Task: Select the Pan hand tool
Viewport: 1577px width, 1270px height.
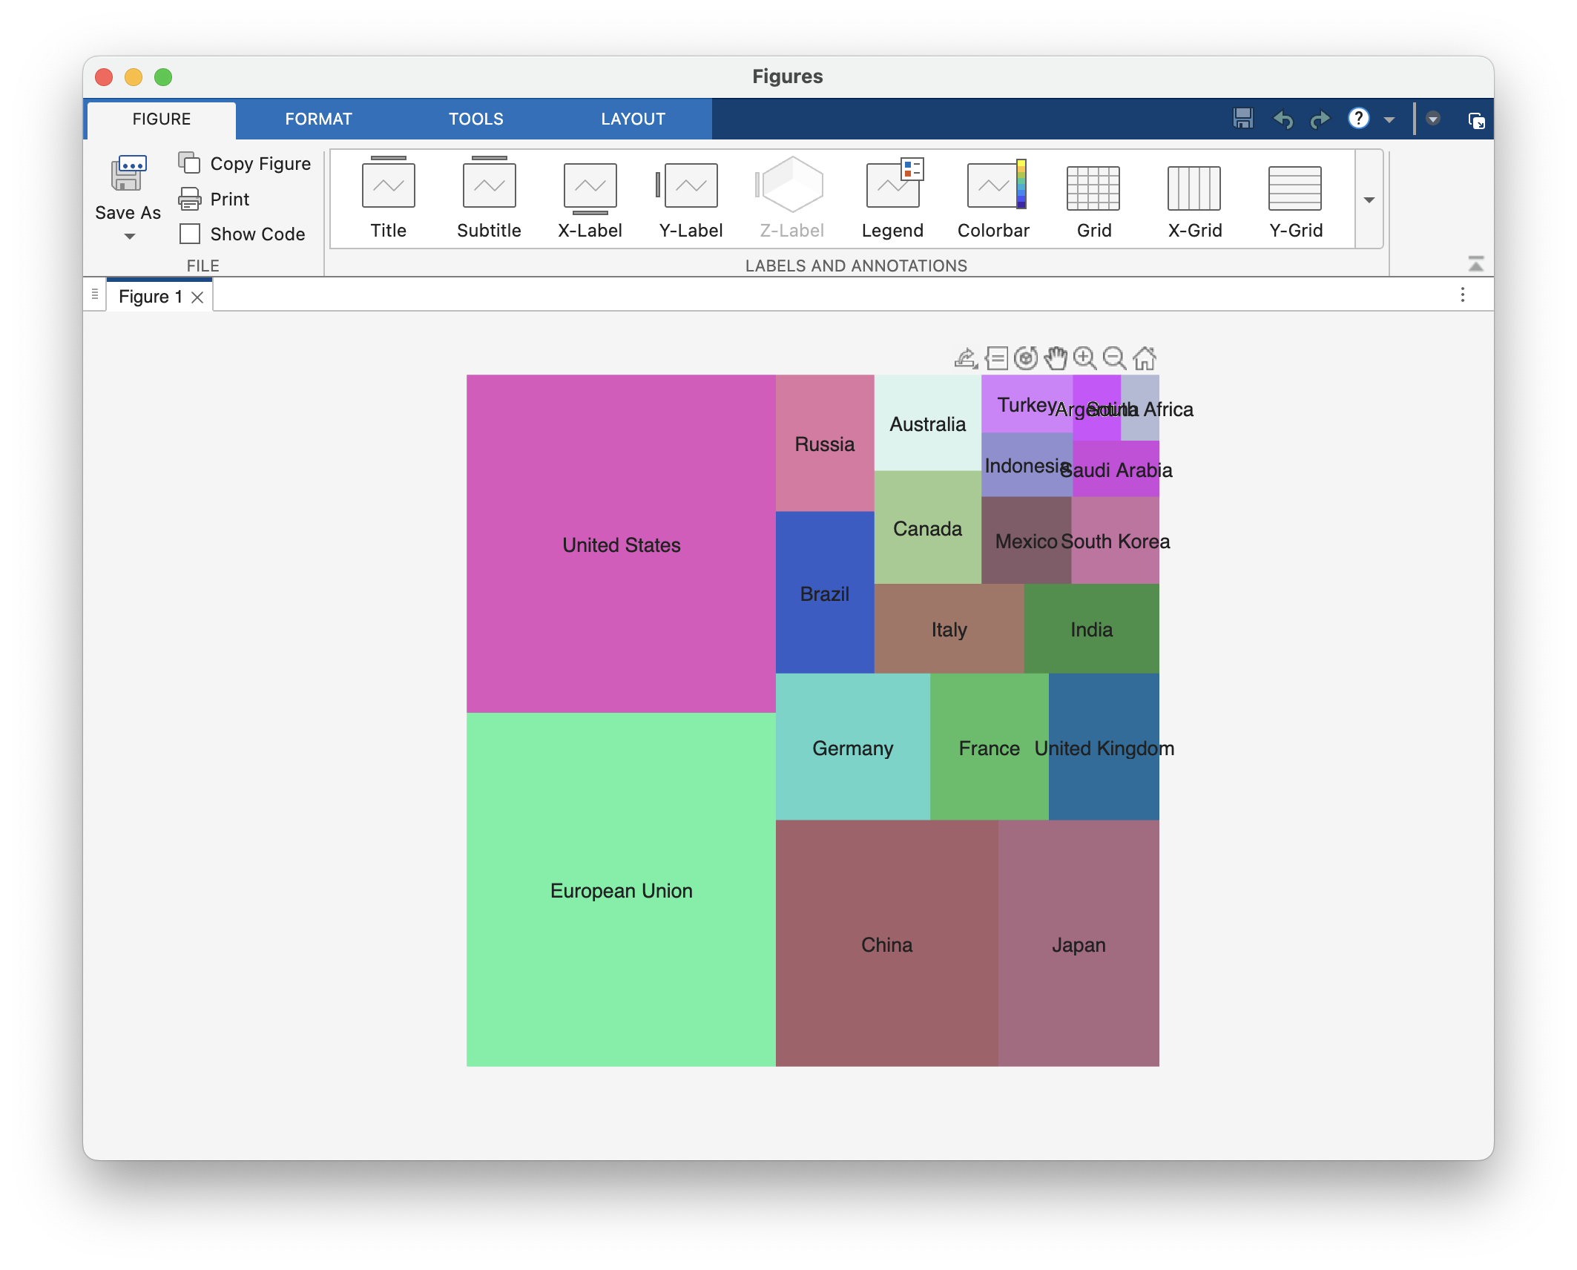Action: coord(1055,358)
